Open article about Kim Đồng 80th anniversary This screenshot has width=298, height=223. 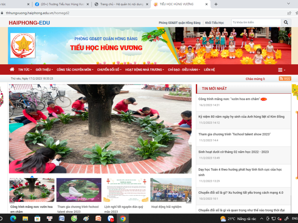click(x=241, y=117)
